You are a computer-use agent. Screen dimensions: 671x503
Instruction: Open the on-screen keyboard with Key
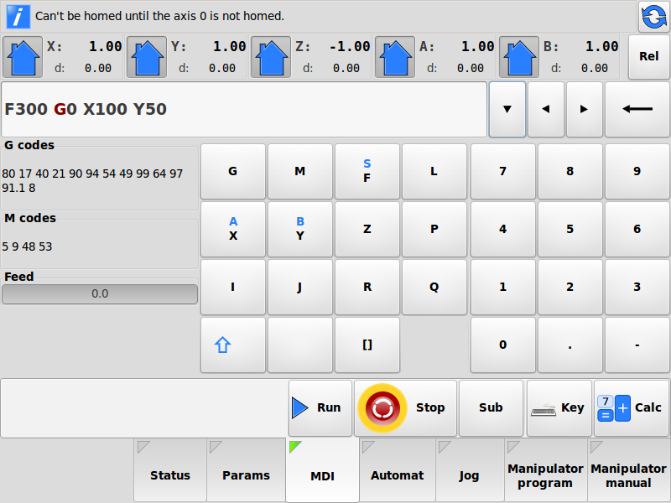point(559,407)
